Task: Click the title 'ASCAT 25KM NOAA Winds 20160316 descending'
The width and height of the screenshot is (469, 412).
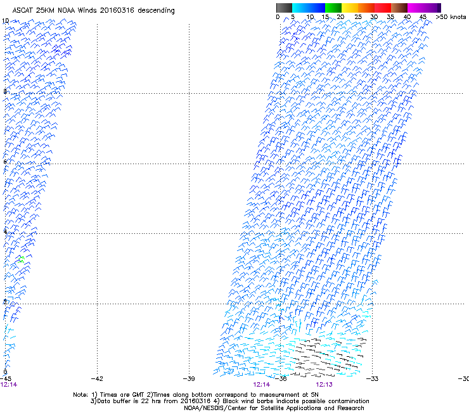Action: coord(93,10)
